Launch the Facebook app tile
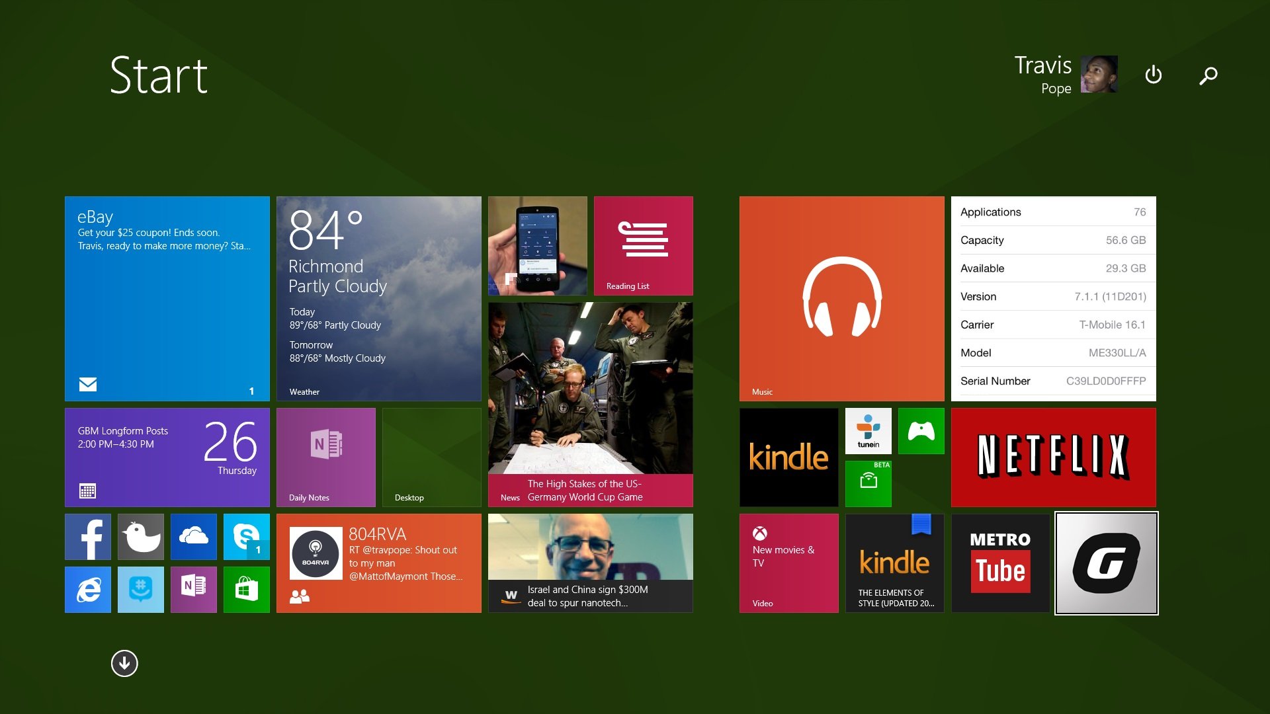Viewport: 1270px width, 714px height. [88, 537]
